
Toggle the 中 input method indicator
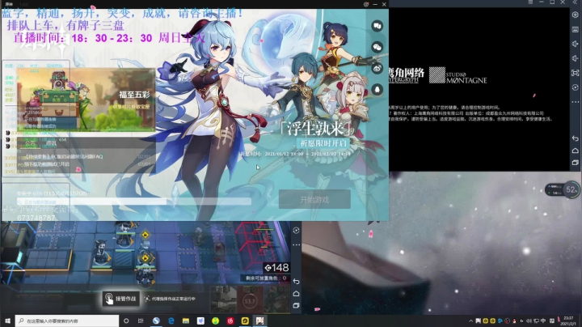543,321
